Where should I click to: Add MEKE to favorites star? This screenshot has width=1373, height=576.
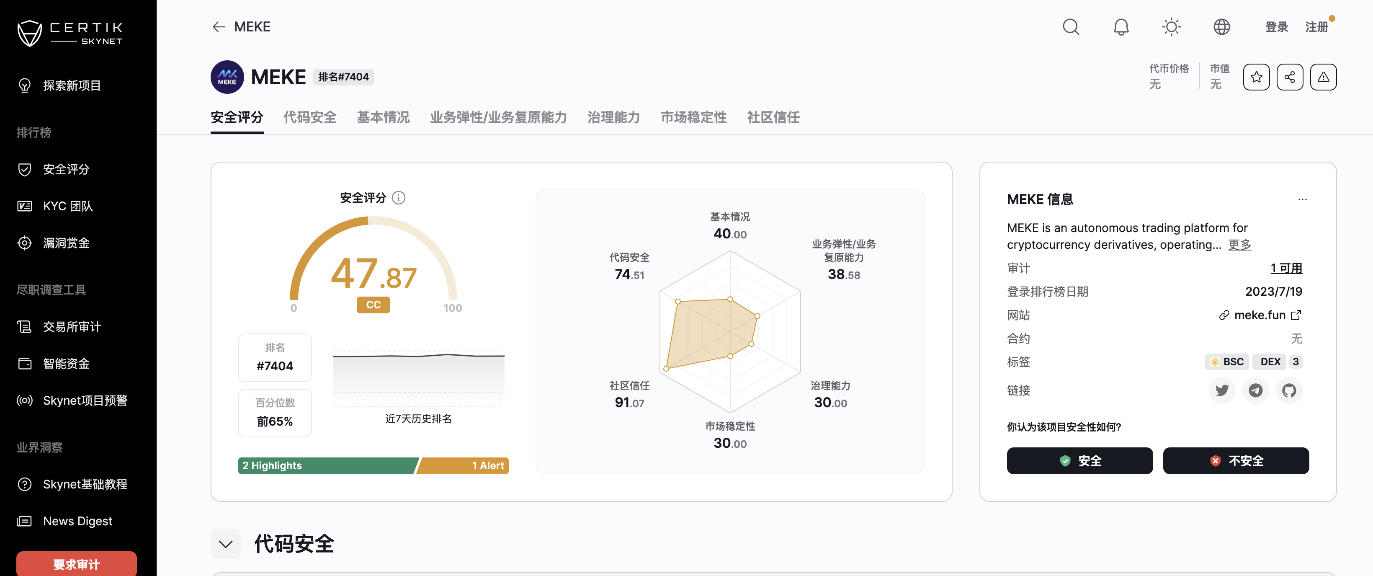tap(1256, 77)
